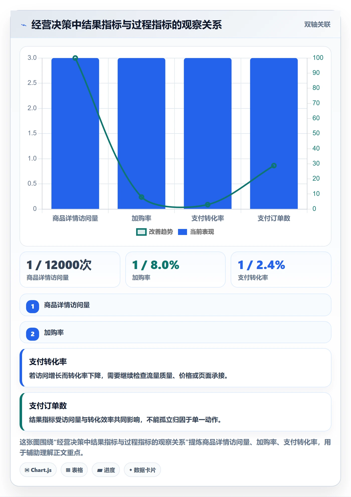Open the 1 / 12000次 data card
Image resolution: width=351 pixels, height=497 pixels.
coord(70,270)
